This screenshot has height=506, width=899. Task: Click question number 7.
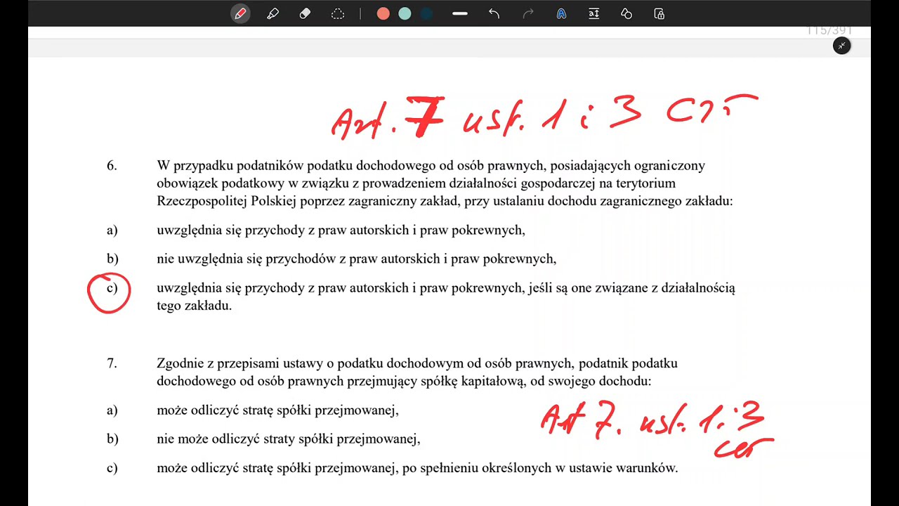(112, 363)
